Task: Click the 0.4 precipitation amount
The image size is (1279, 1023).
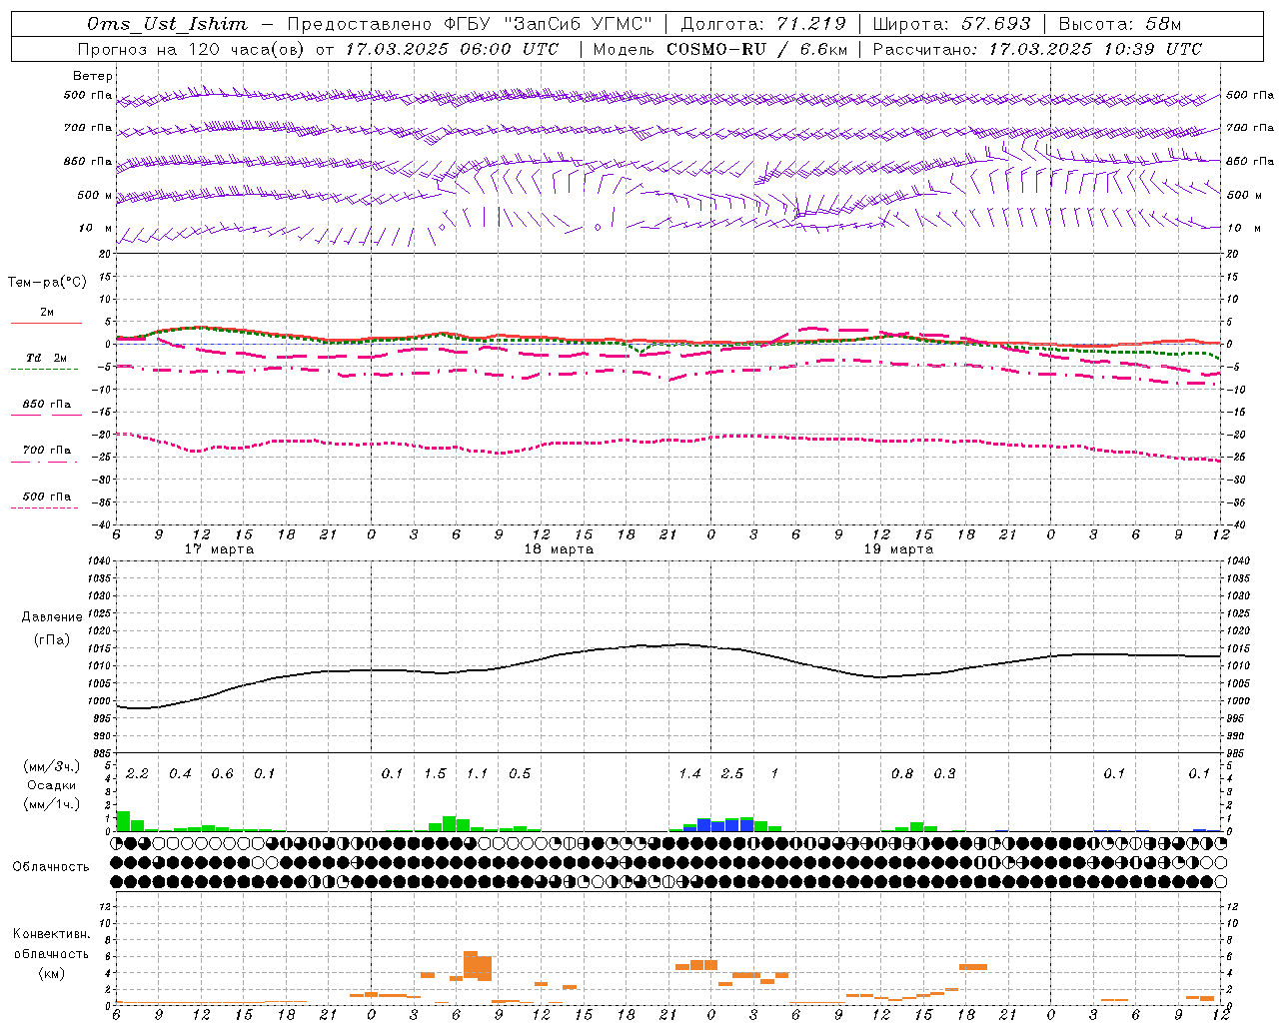Action: point(180,774)
